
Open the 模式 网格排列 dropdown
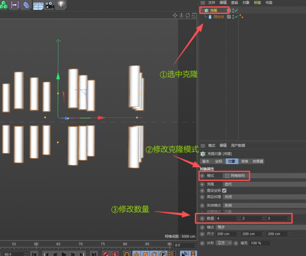click(264, 176)
